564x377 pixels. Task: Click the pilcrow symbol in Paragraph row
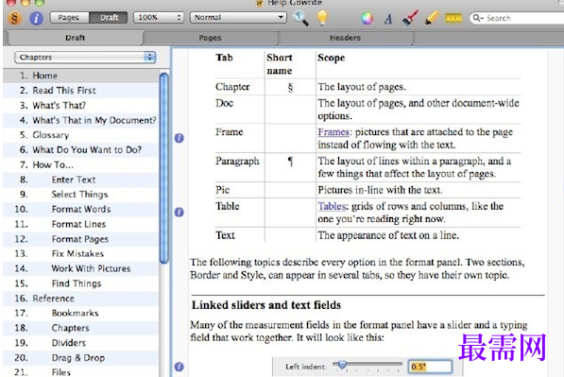pyautogui.click(x=290, y=162)
